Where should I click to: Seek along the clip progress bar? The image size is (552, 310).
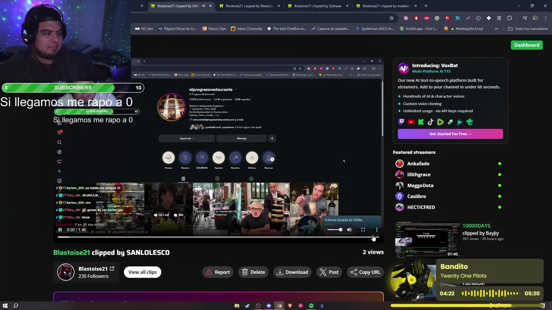[x=218, y=237]
